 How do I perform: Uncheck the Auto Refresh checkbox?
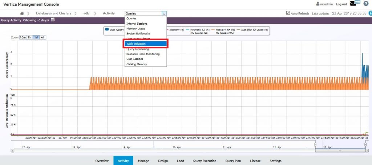[288, 13]
